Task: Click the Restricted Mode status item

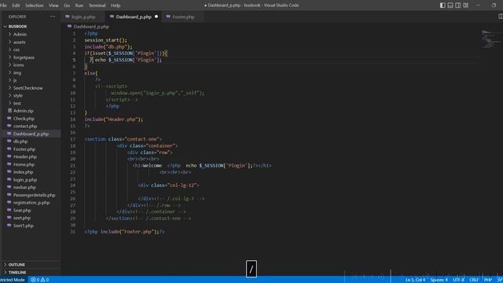Action: (x=13, y=280)
